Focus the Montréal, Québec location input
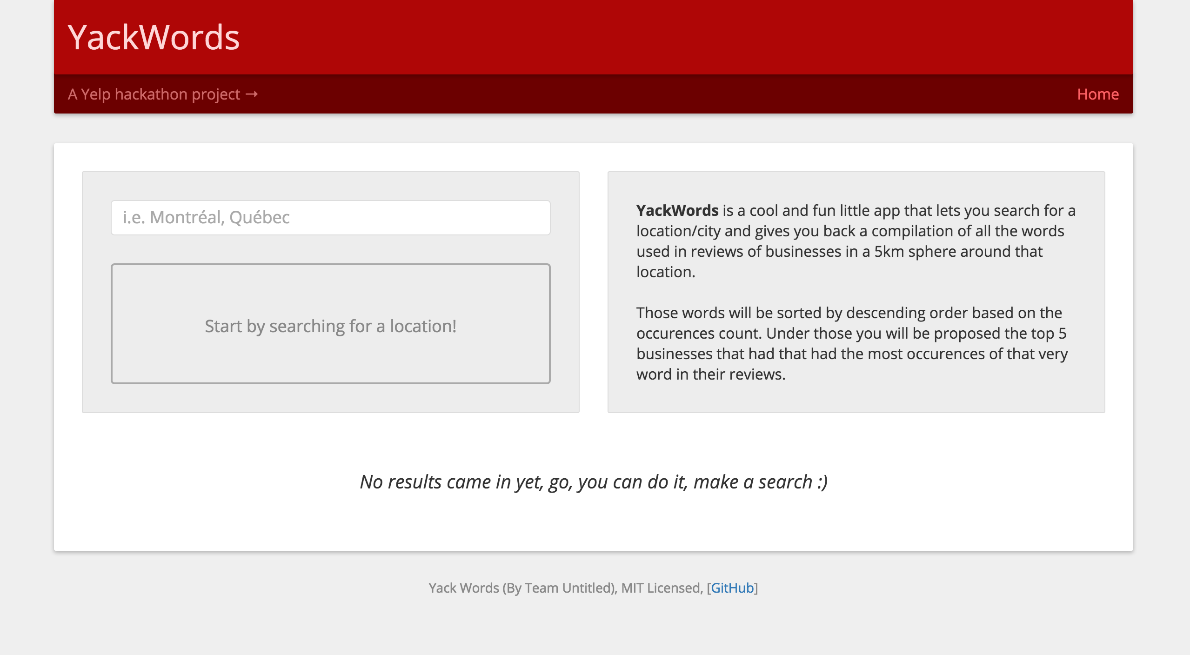The image size is (1190, 655). [x=330, y=218]
